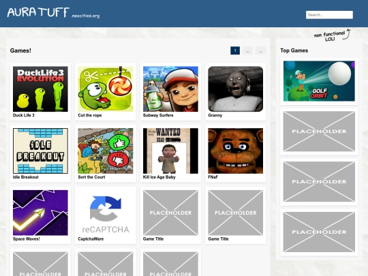Click the "Top Games" sidebar heading
The width and height of the screenshot is (368, 276).
coord(294,50)
